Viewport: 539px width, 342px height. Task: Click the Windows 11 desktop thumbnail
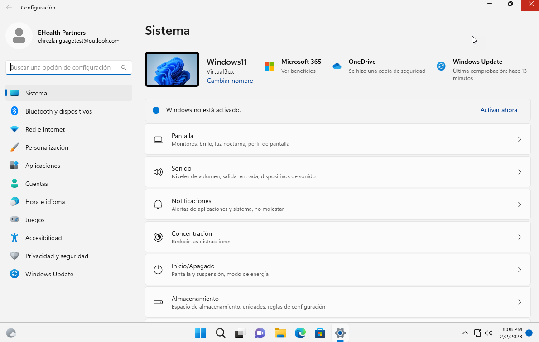click(x=172, y=69)
